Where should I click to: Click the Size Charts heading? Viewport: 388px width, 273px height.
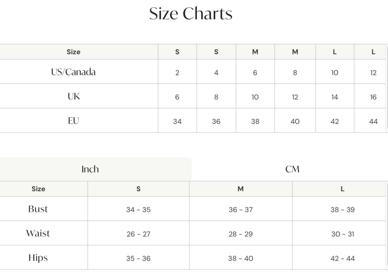(191, 13)
